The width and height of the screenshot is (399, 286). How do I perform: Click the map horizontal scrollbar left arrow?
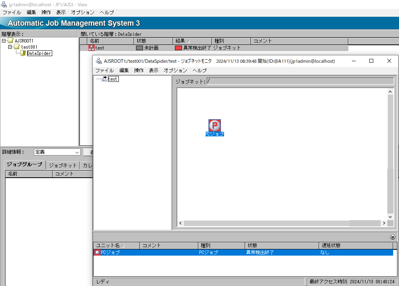click(x=180, y=223)
